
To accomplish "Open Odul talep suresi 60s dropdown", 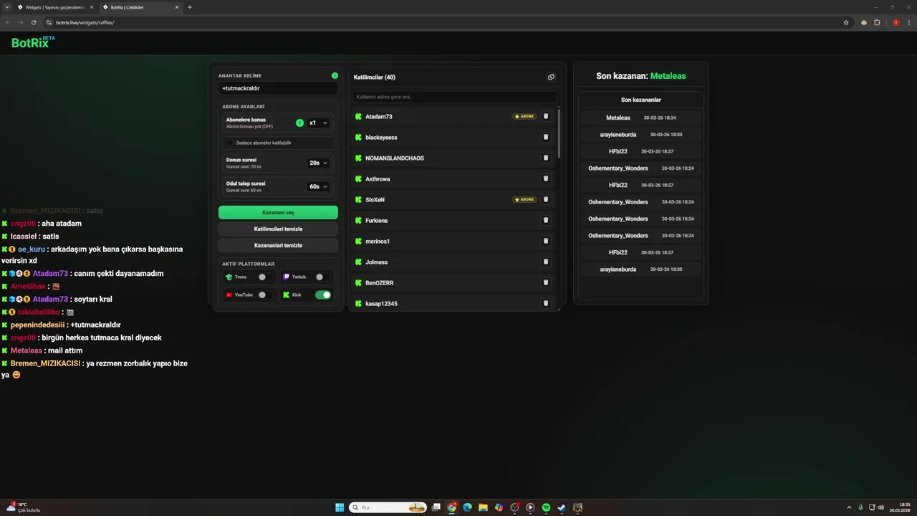I will 319,186.
